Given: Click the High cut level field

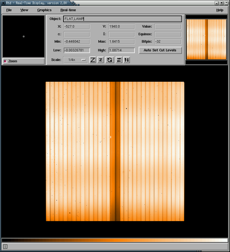Looking at the screenshot, I should coord(122,50).
